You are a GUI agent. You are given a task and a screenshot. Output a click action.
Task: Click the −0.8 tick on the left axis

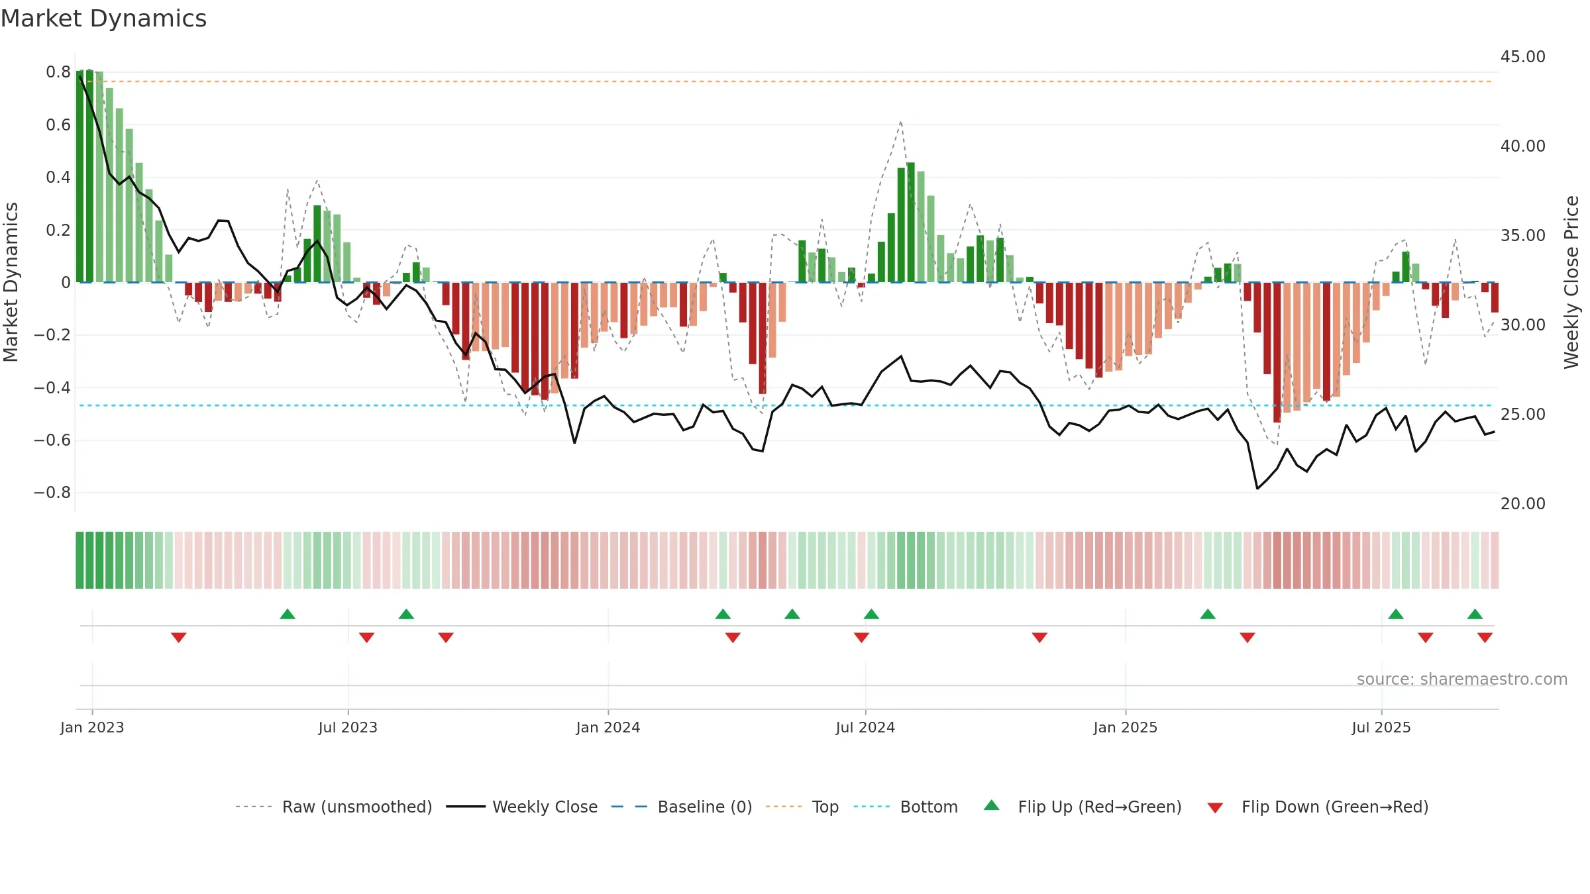coord(52,492)
